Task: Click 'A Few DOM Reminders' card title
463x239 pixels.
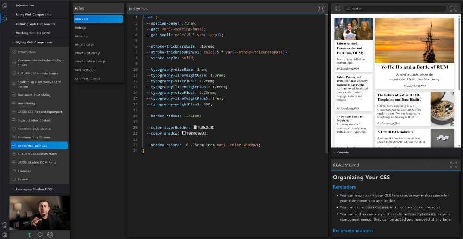Action: tap(395, 132)
